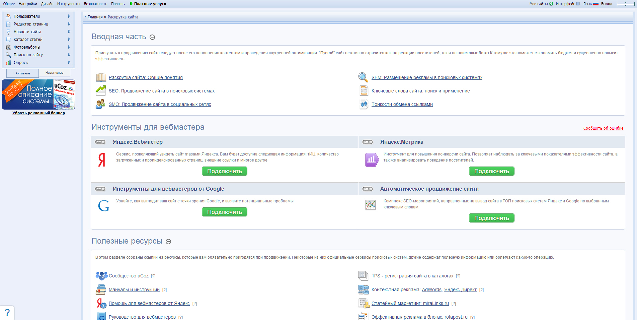Click Подключить under Инструменты для вебмастеров от Google
This screenshot has width=637, height=320.
coord(225,212)
